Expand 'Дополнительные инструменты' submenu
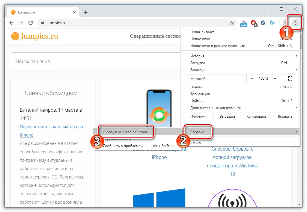 (240, 107)
